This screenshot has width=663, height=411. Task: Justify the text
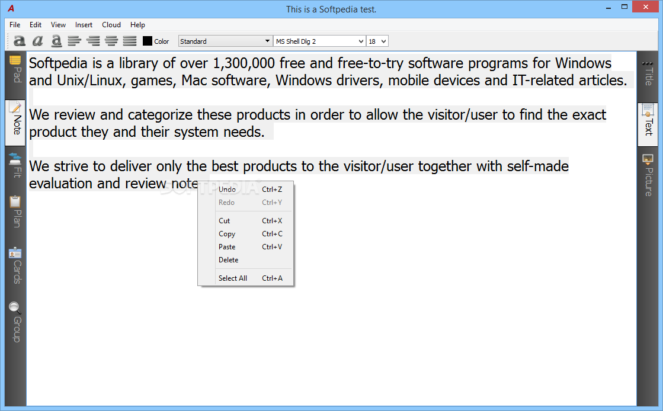130,41
